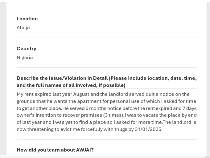Click the vertical scrollbar on the right edge
Image resolution: width=210 pixels, height=158 pixels.
(x=208, y=78)
